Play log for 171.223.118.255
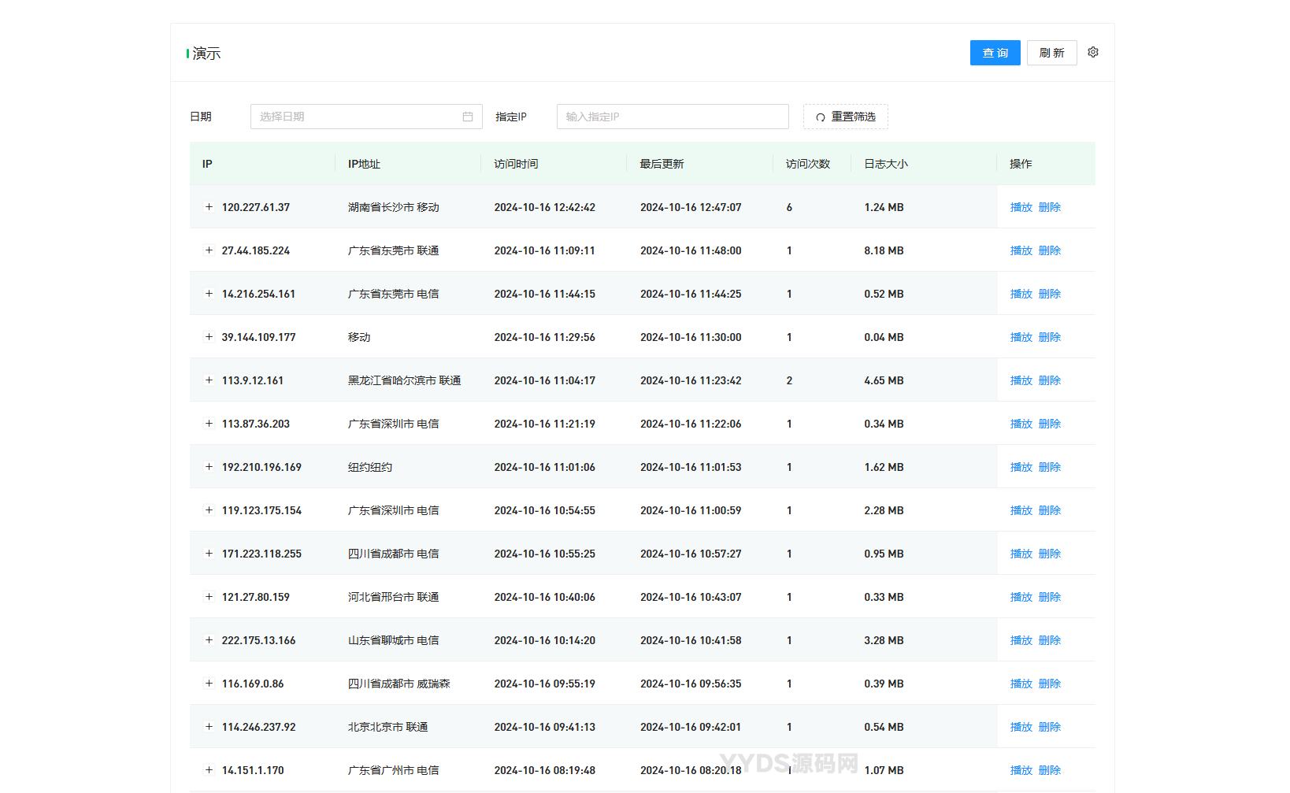 (x=1021, y=554)
